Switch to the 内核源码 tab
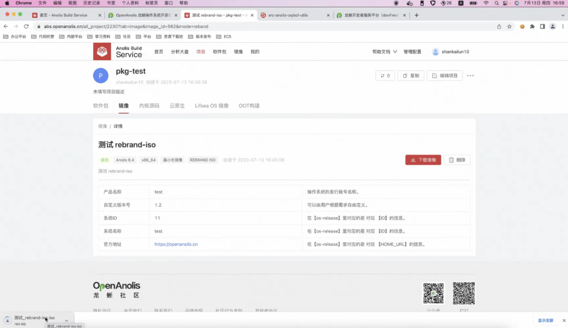Screen dimensions: 568x328 (149, 106)
